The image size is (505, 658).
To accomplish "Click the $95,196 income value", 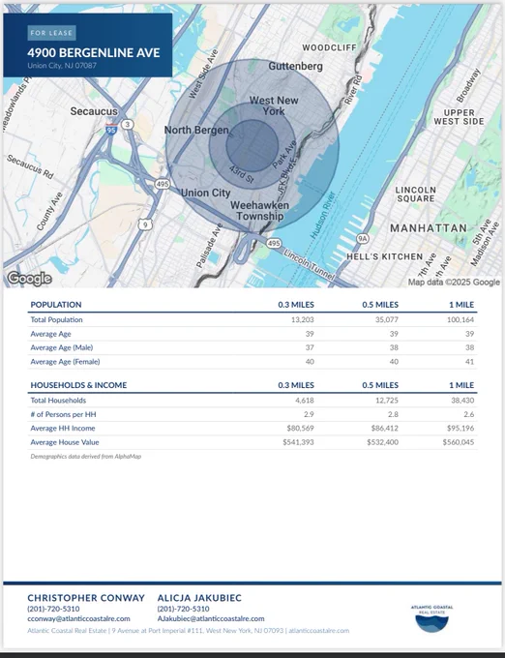I will pyautogui.click(x=460, y=428).
